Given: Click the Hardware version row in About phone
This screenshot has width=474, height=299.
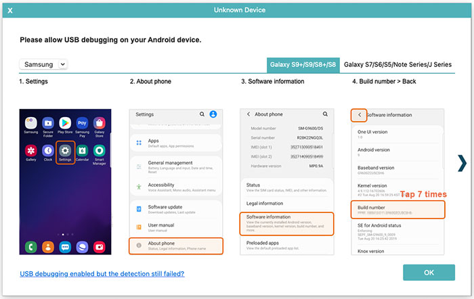Looking at the screenshot, I should [x=287, y=166].
